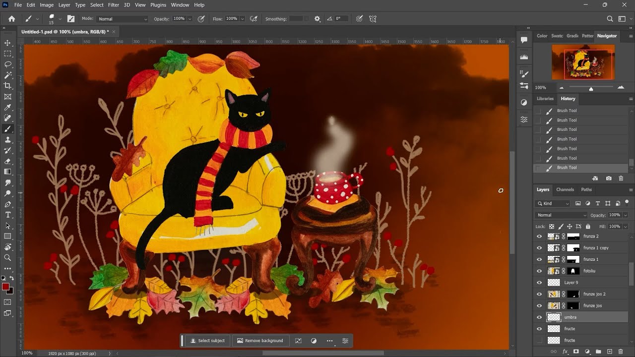
Task: Toggle lock transparent pixels
Action: [x=551, y=227]
